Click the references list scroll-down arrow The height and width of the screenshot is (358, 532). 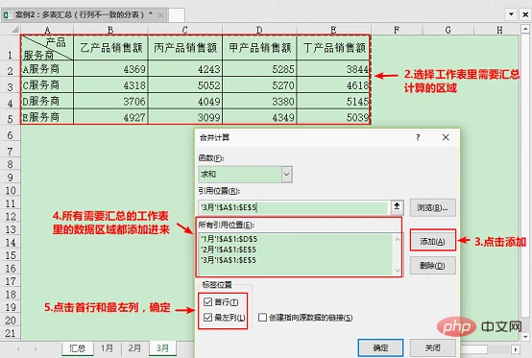click(398, 271)
